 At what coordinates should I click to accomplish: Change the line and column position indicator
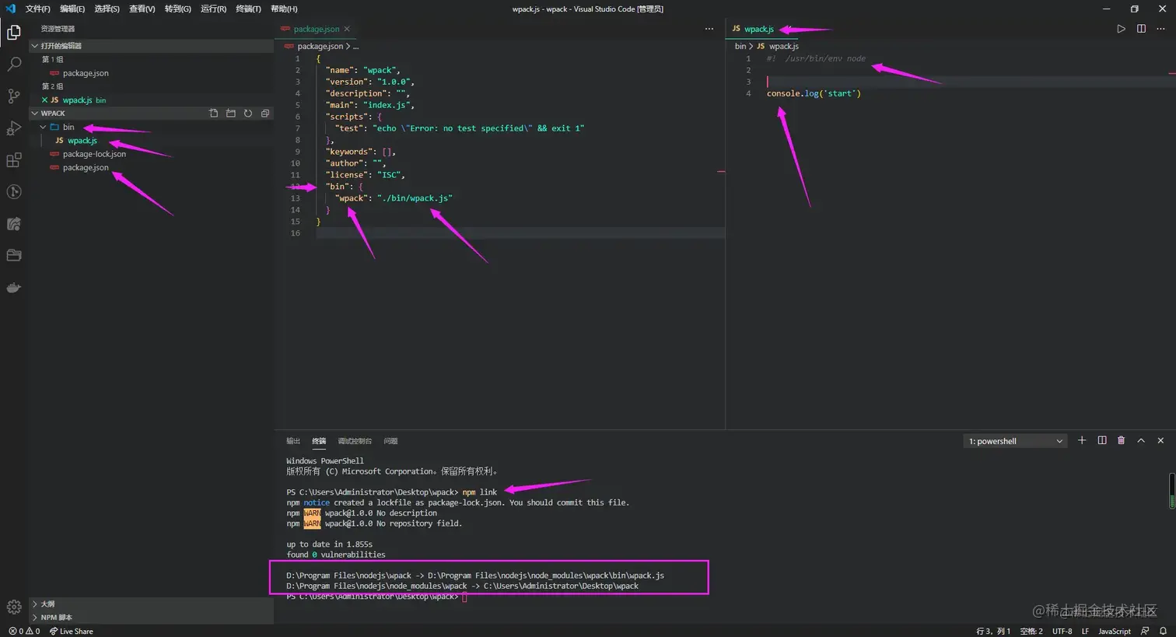[992, 631]
